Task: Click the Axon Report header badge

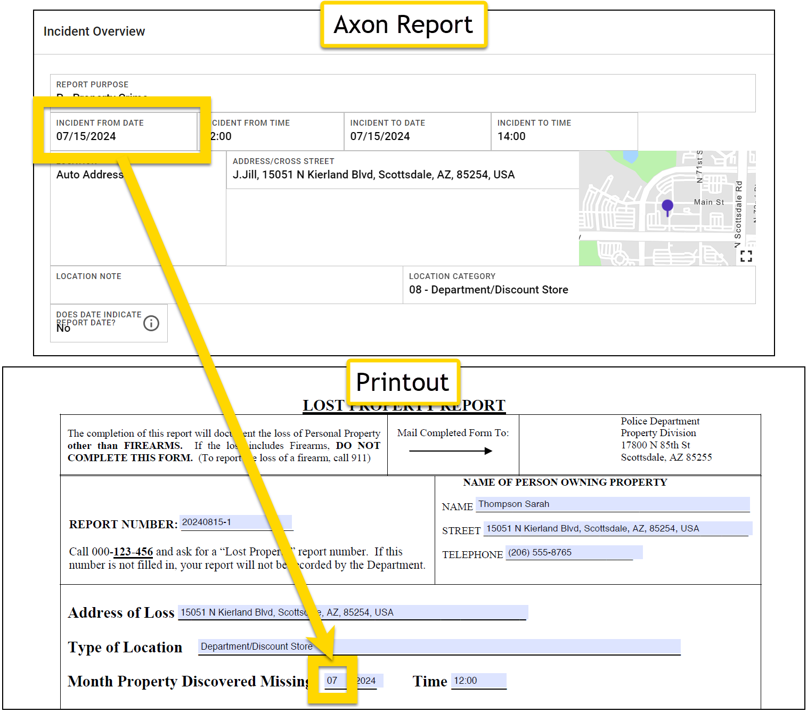Action: 403,24
